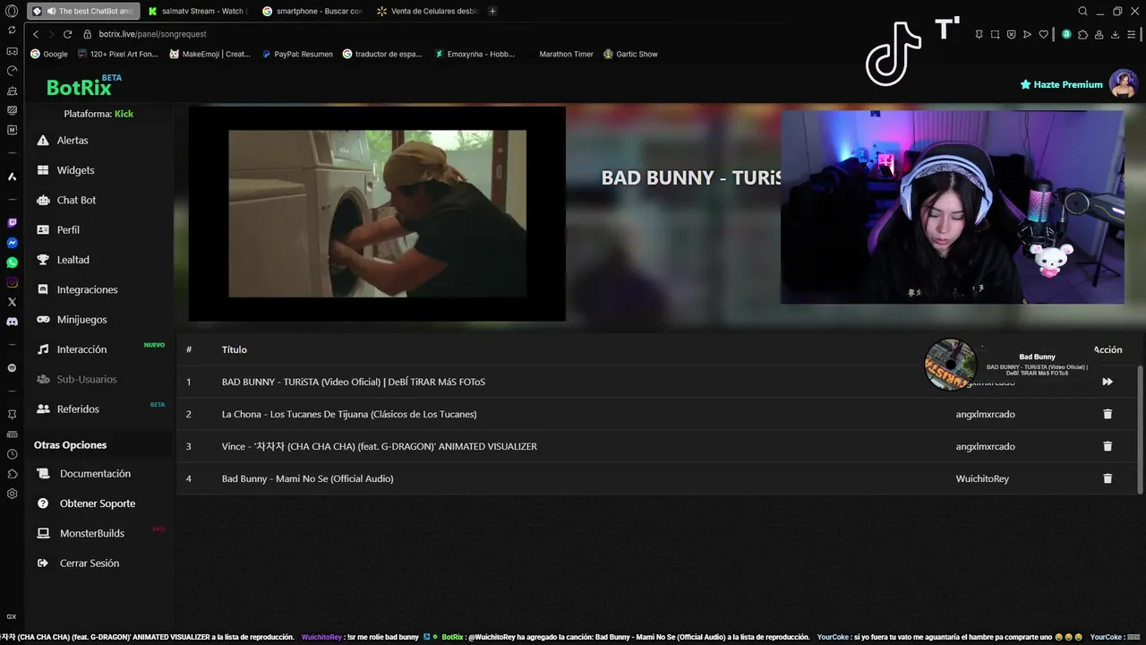Open Google bookmark

[49, 54]
